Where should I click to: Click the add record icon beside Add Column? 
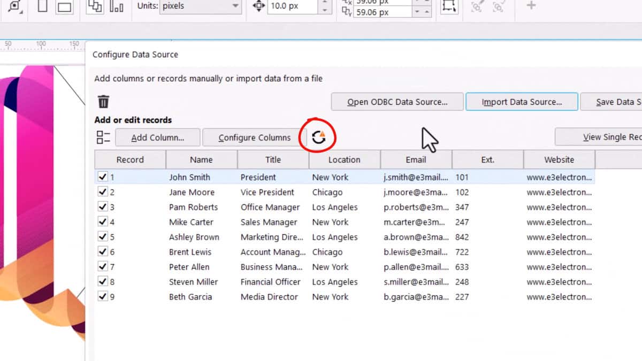coord(103,137)
